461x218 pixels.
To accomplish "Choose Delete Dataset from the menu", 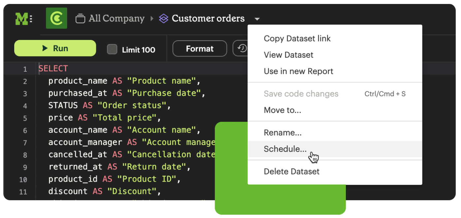I will [x=292, y=171].
